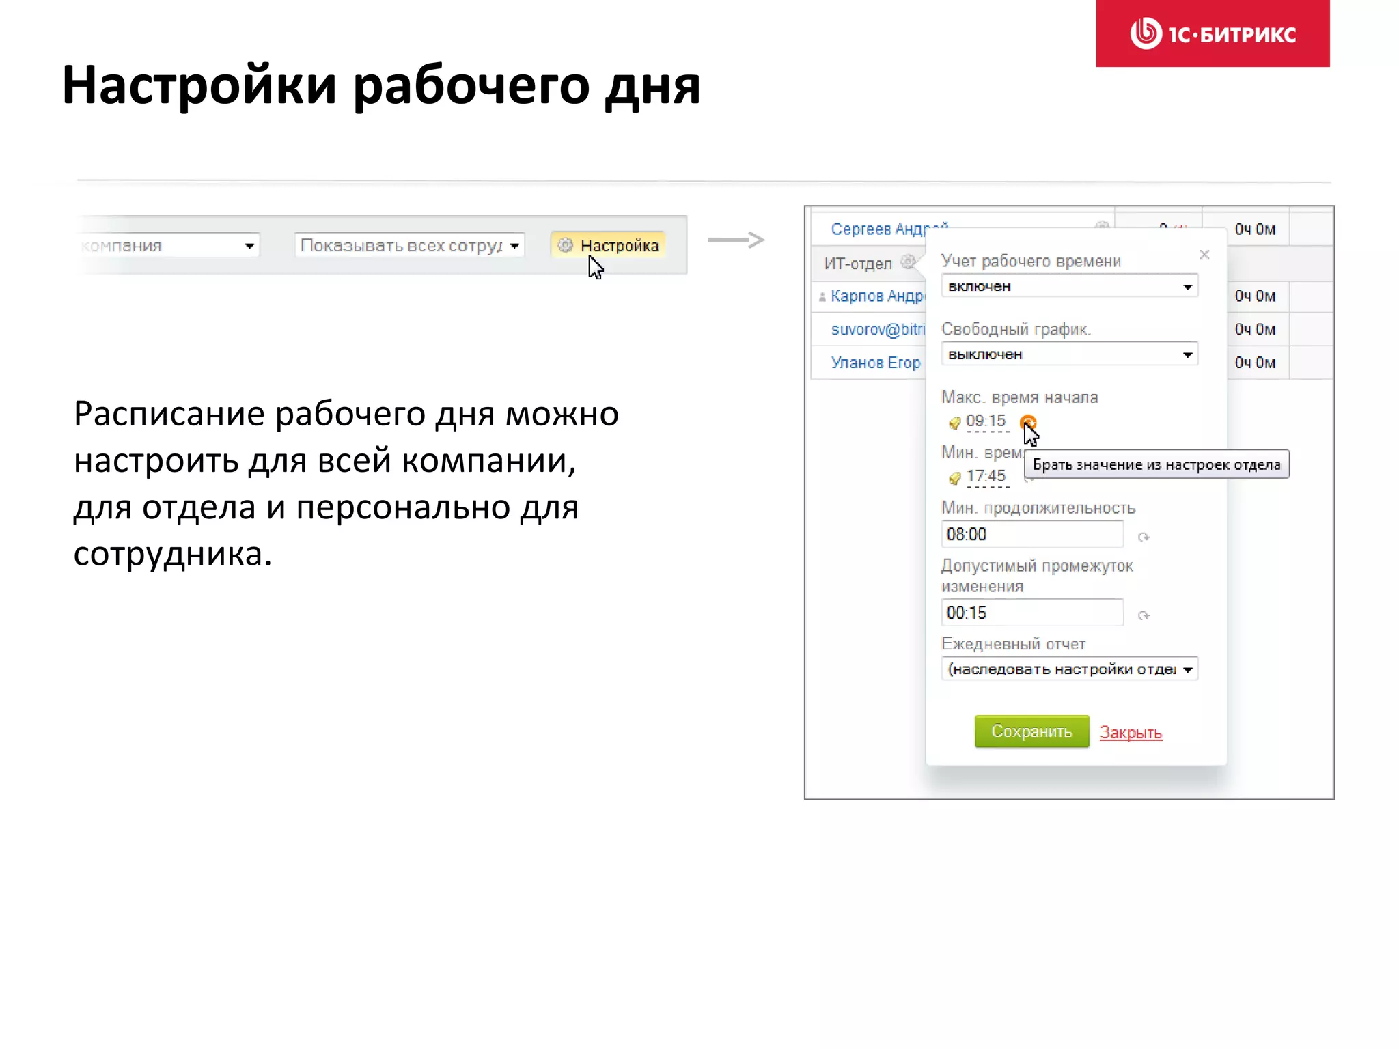
Task: Click the Мин. продолжительность 08:00 field
Action: [1032, 534]
